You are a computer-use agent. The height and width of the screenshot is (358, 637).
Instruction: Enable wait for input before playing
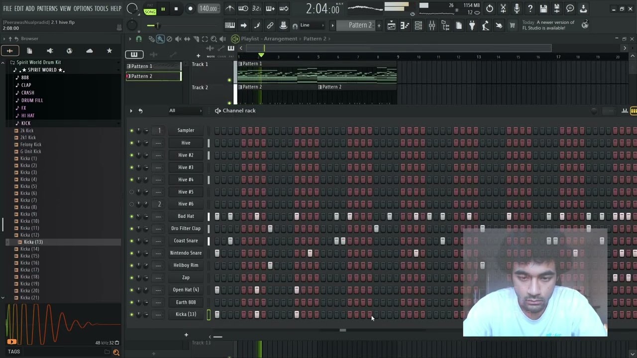(x=243, y=8)
